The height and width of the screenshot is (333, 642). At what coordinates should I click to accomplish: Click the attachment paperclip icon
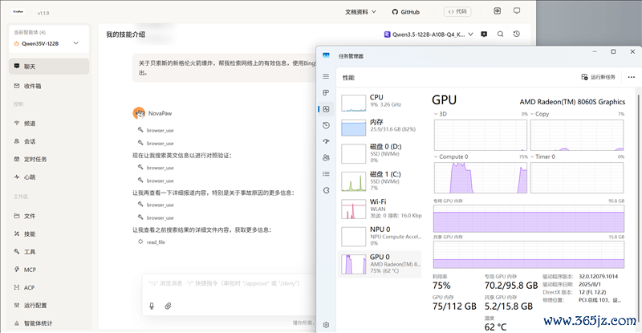click(x=168, y=306)
